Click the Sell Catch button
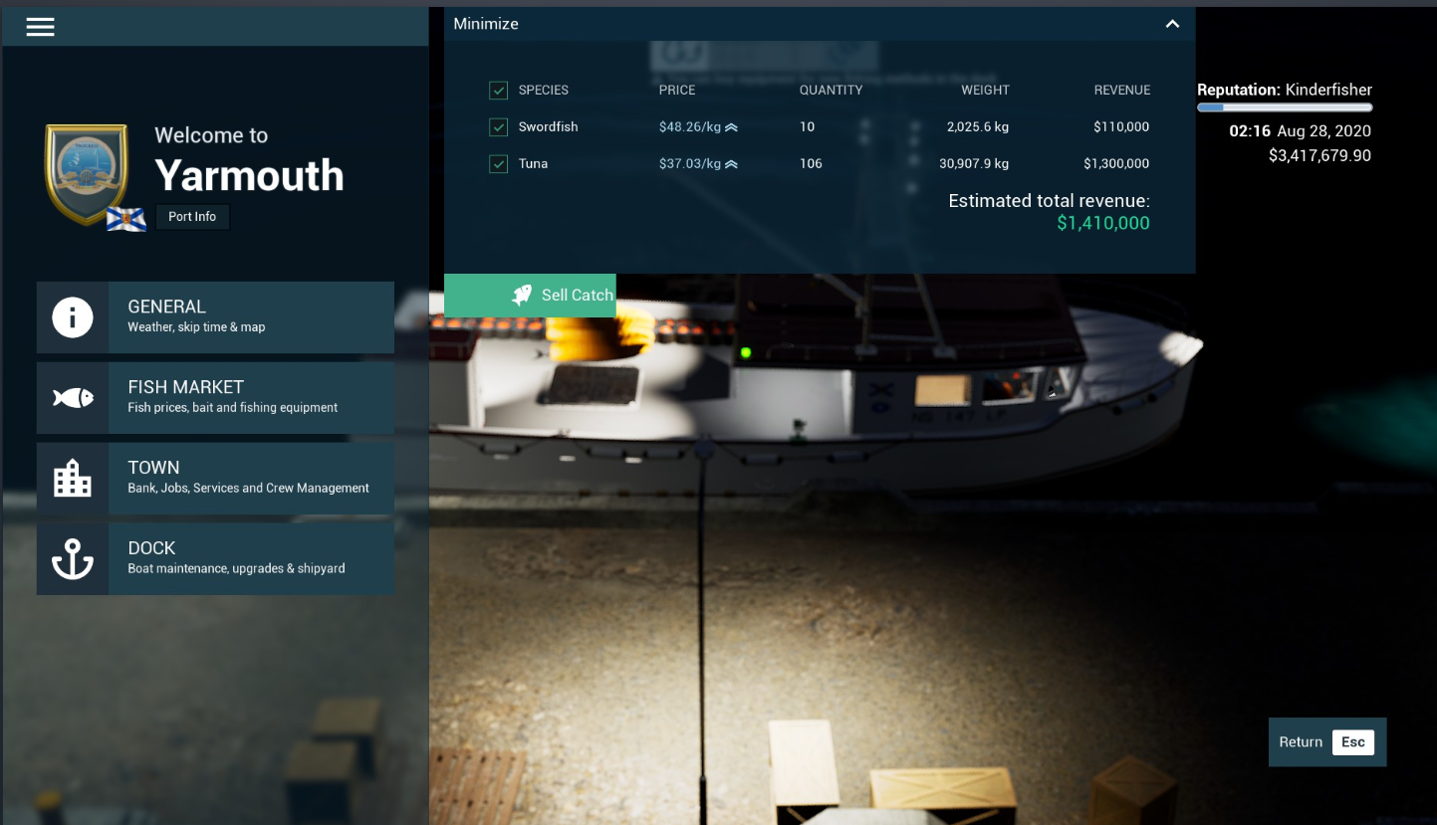The image size is (1437, 825). (x=530, y=296)
